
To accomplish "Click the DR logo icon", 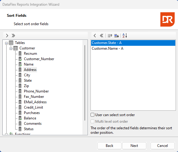I will (x=168, y=19).
